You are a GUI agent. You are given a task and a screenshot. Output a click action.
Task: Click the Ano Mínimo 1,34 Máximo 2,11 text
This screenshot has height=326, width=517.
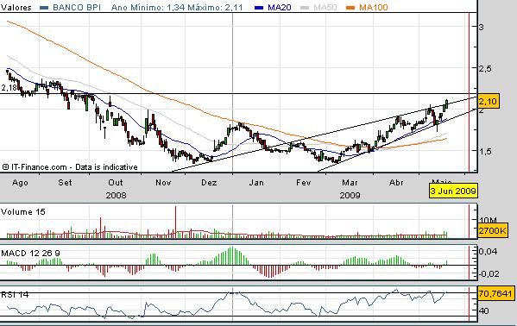(x=177, y=7)
